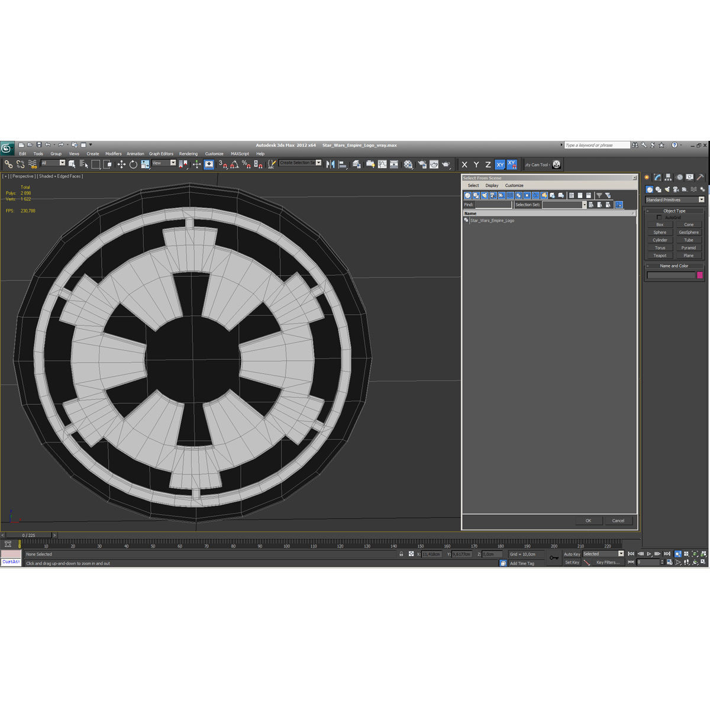Viewport: 710px width, 710px height.
Task: Open the Modifiers menu
Action: click(x=114, y=154)
